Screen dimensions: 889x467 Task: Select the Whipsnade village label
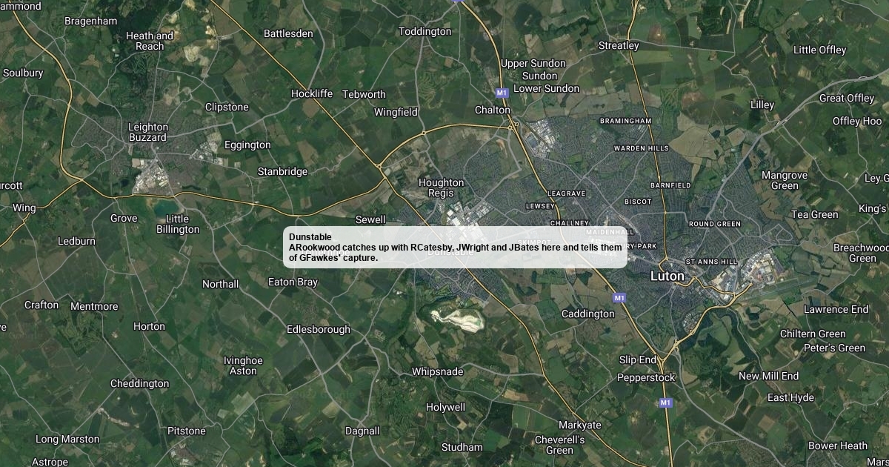click(437, 371)
